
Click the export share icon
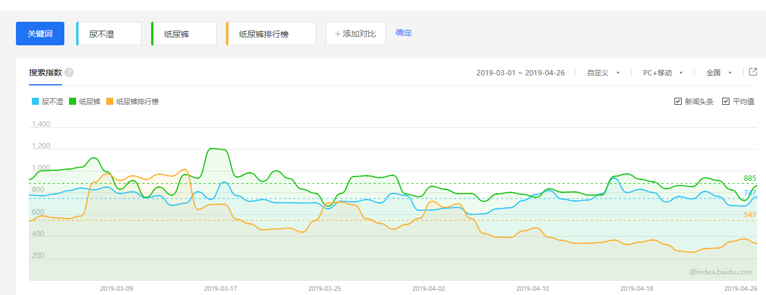pos(753,72)
